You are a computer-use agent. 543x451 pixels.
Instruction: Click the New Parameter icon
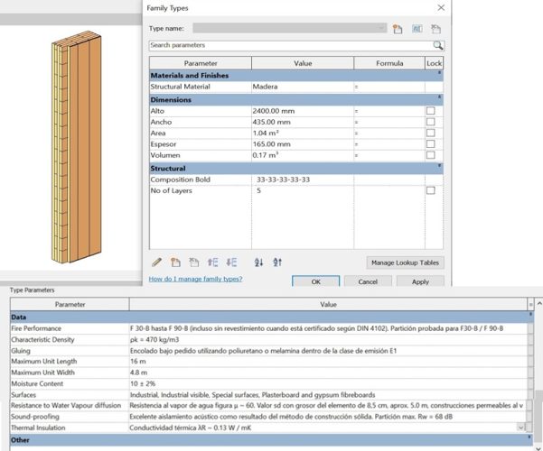pos(174,262)
